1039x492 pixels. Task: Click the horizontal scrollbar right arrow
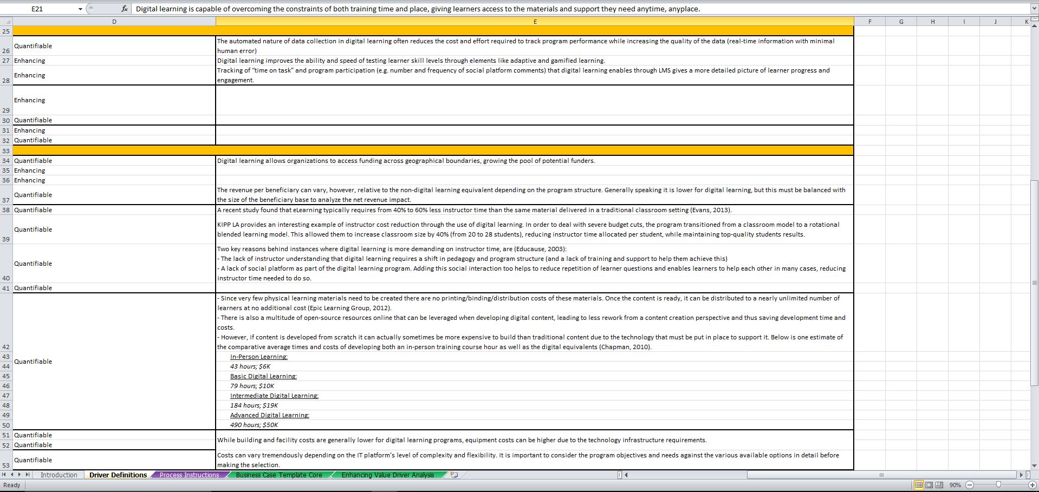(1021, 475)
